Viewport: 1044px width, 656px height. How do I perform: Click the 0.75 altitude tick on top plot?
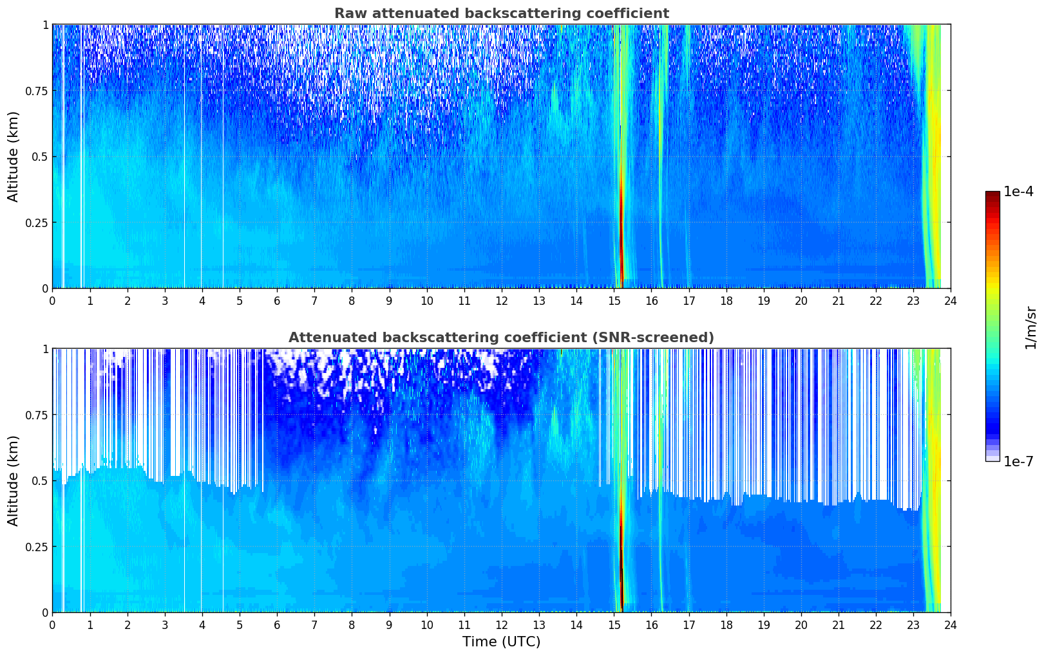coord(36,91)
